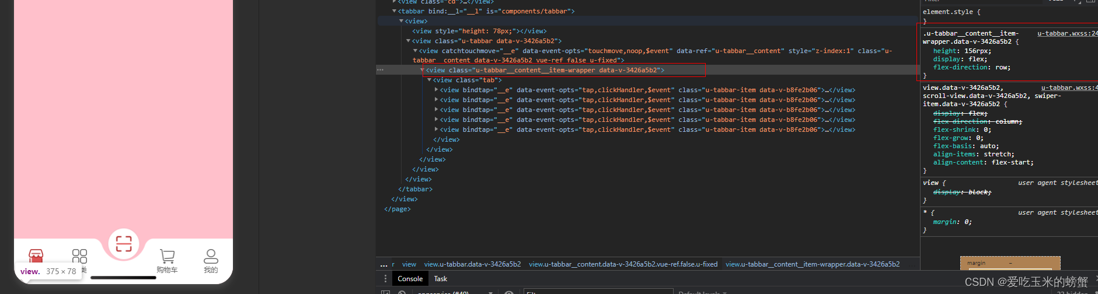The height and width of the screenshot is (294, 1098).
Task: Click the margin box in the box model diagram
Action: (1010, 263)
